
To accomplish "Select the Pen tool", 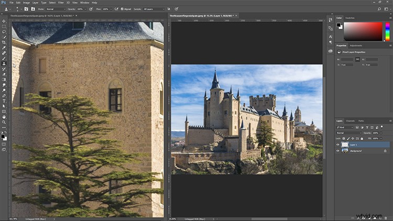I will pos(4,96).
